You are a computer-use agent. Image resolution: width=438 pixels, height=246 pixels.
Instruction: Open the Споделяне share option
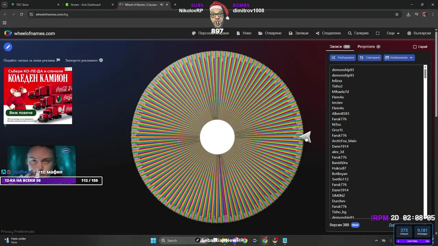pos(328,33)
